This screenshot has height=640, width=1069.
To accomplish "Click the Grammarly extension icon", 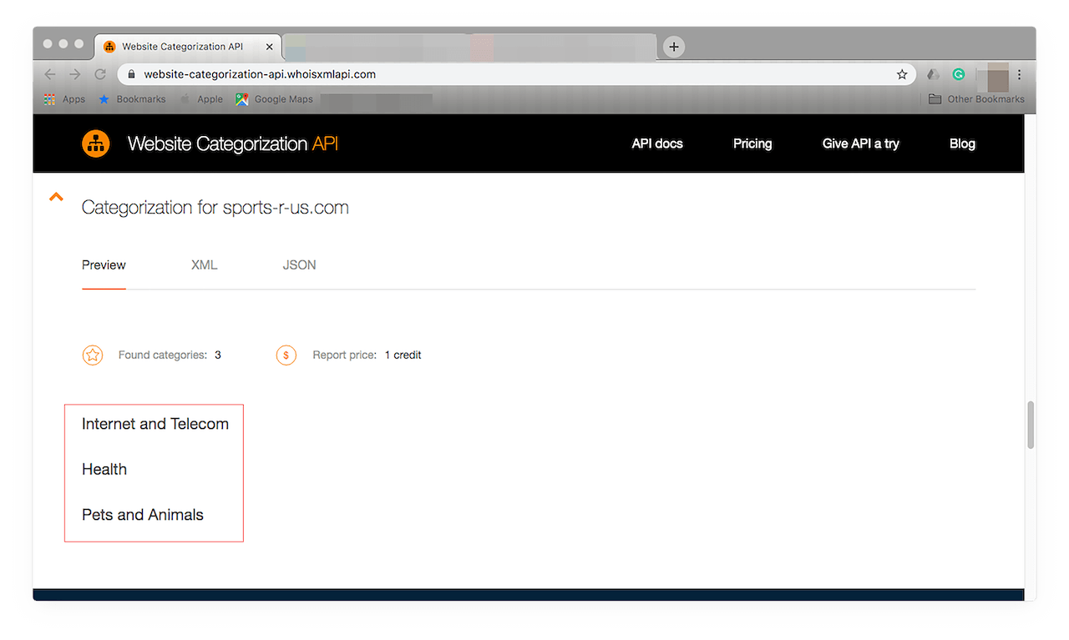I will tap(959, 74).
